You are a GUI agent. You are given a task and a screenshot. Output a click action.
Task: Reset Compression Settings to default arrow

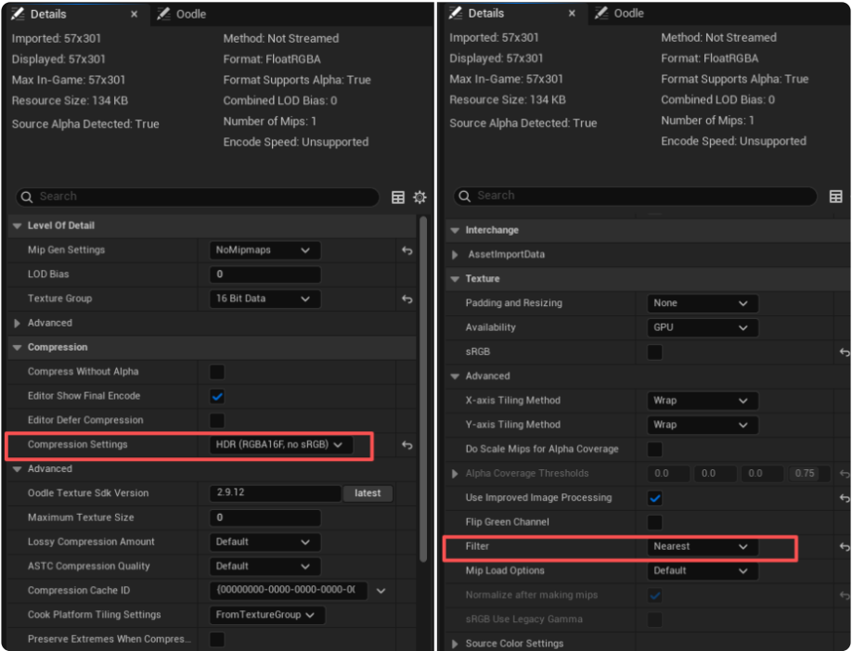(x=407, y=445)
